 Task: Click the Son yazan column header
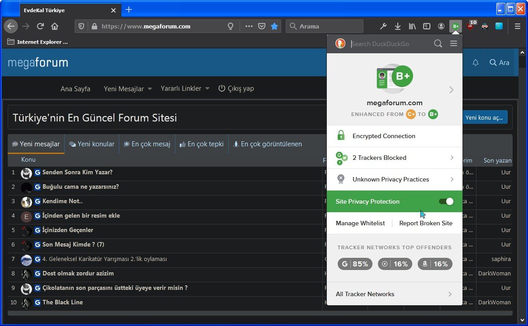pos(497,160)
